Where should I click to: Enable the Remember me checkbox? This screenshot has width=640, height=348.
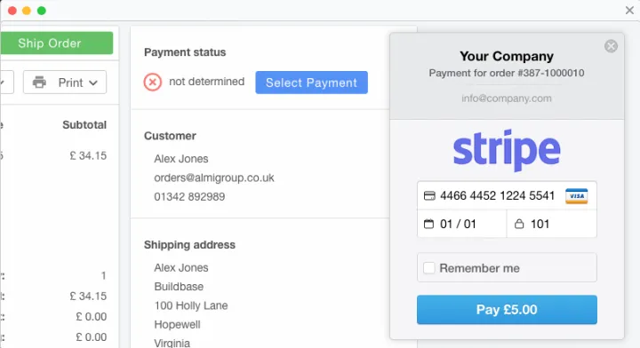pos(429,268)
